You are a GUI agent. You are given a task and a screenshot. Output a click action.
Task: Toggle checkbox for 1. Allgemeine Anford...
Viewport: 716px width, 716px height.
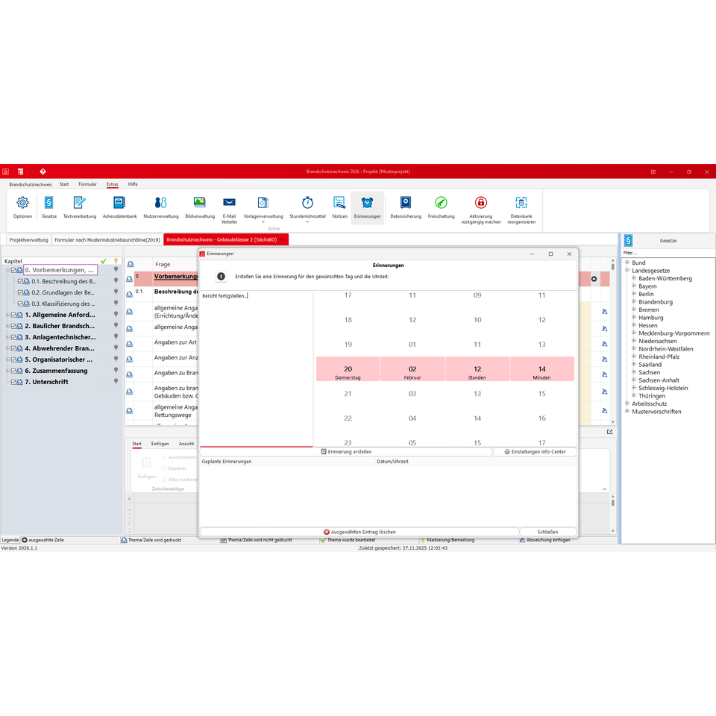(x=13, y=315)
